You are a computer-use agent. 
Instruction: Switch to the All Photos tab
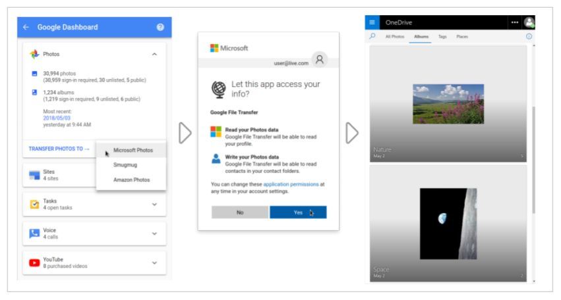coord(395,36)
